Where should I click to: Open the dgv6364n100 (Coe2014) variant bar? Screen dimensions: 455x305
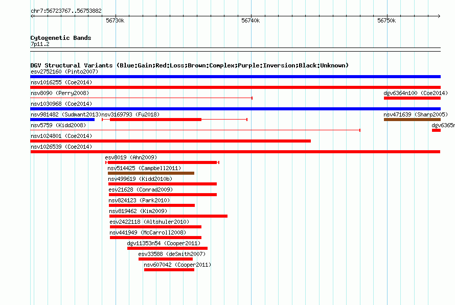[412, 98]
